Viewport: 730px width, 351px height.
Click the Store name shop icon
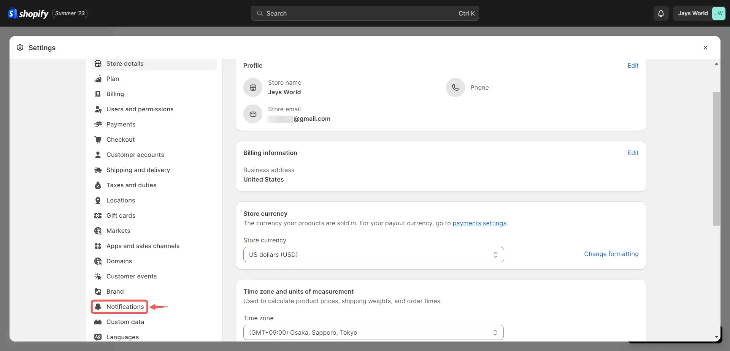tap(253, 87)
